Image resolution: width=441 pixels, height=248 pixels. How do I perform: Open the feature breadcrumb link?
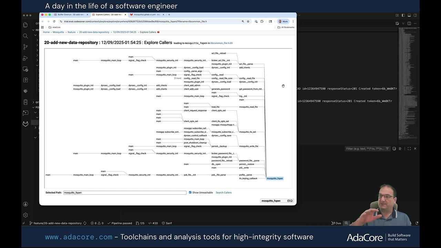click(71, 32)
